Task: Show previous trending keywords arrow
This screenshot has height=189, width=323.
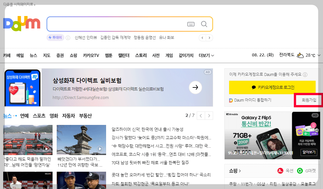Action: tap(202, 38)
